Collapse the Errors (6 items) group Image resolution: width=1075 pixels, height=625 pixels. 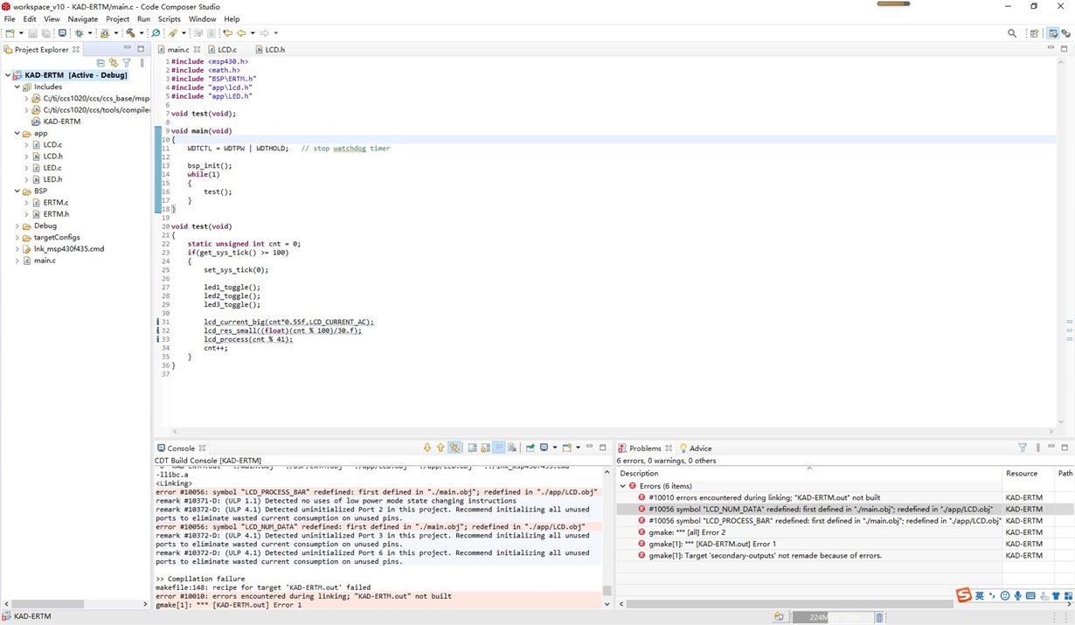coord(623,486)
